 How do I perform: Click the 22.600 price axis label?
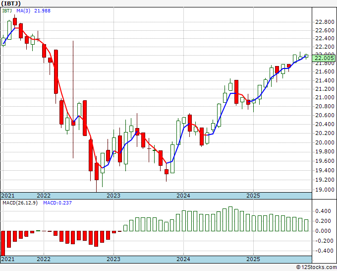pos(325,30)
